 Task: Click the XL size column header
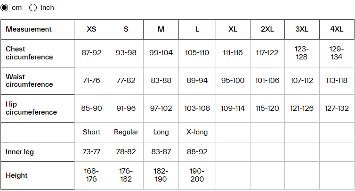pyautogui.click(x=233, y=29)
